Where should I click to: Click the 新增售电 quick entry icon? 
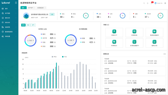point(134,31)
